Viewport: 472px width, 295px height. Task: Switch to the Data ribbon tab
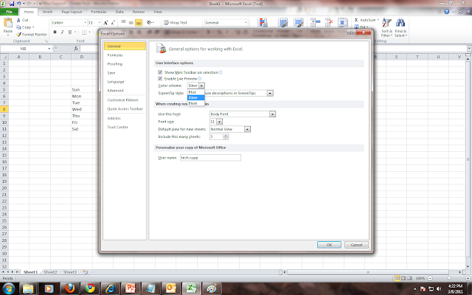(x=119, y=12)
